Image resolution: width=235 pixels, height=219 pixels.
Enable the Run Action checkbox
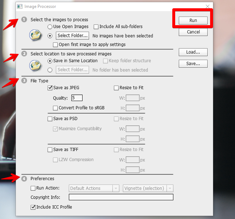tap(33, 188)
